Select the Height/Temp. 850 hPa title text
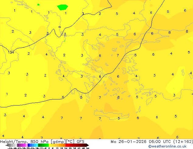The width and height of the screenshot is (193, 149). click(x=24, y=142)
